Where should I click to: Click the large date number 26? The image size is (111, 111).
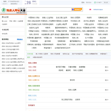point(29,3)
